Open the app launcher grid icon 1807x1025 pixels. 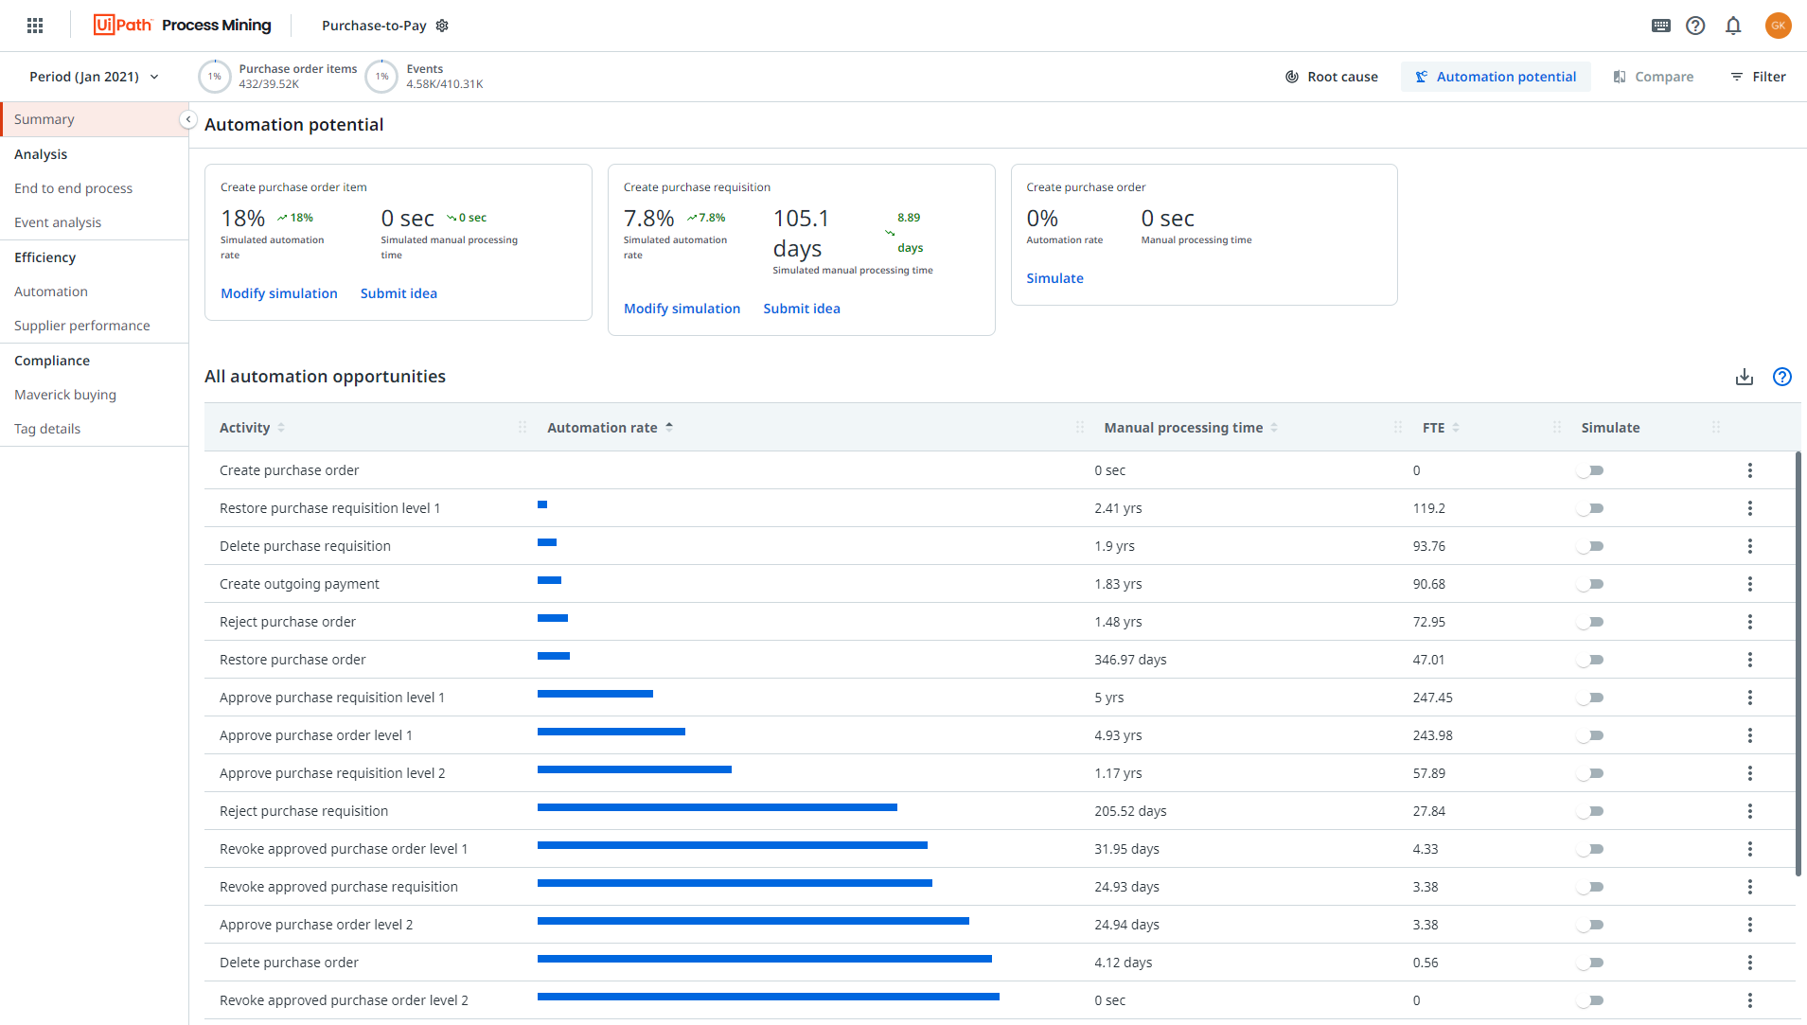click(35, 26)
